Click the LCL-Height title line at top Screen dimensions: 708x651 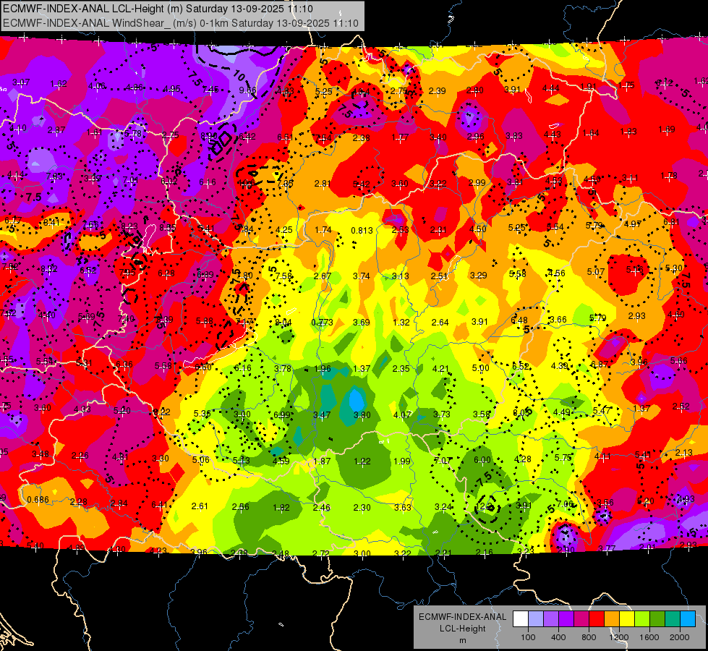point(158,9)
